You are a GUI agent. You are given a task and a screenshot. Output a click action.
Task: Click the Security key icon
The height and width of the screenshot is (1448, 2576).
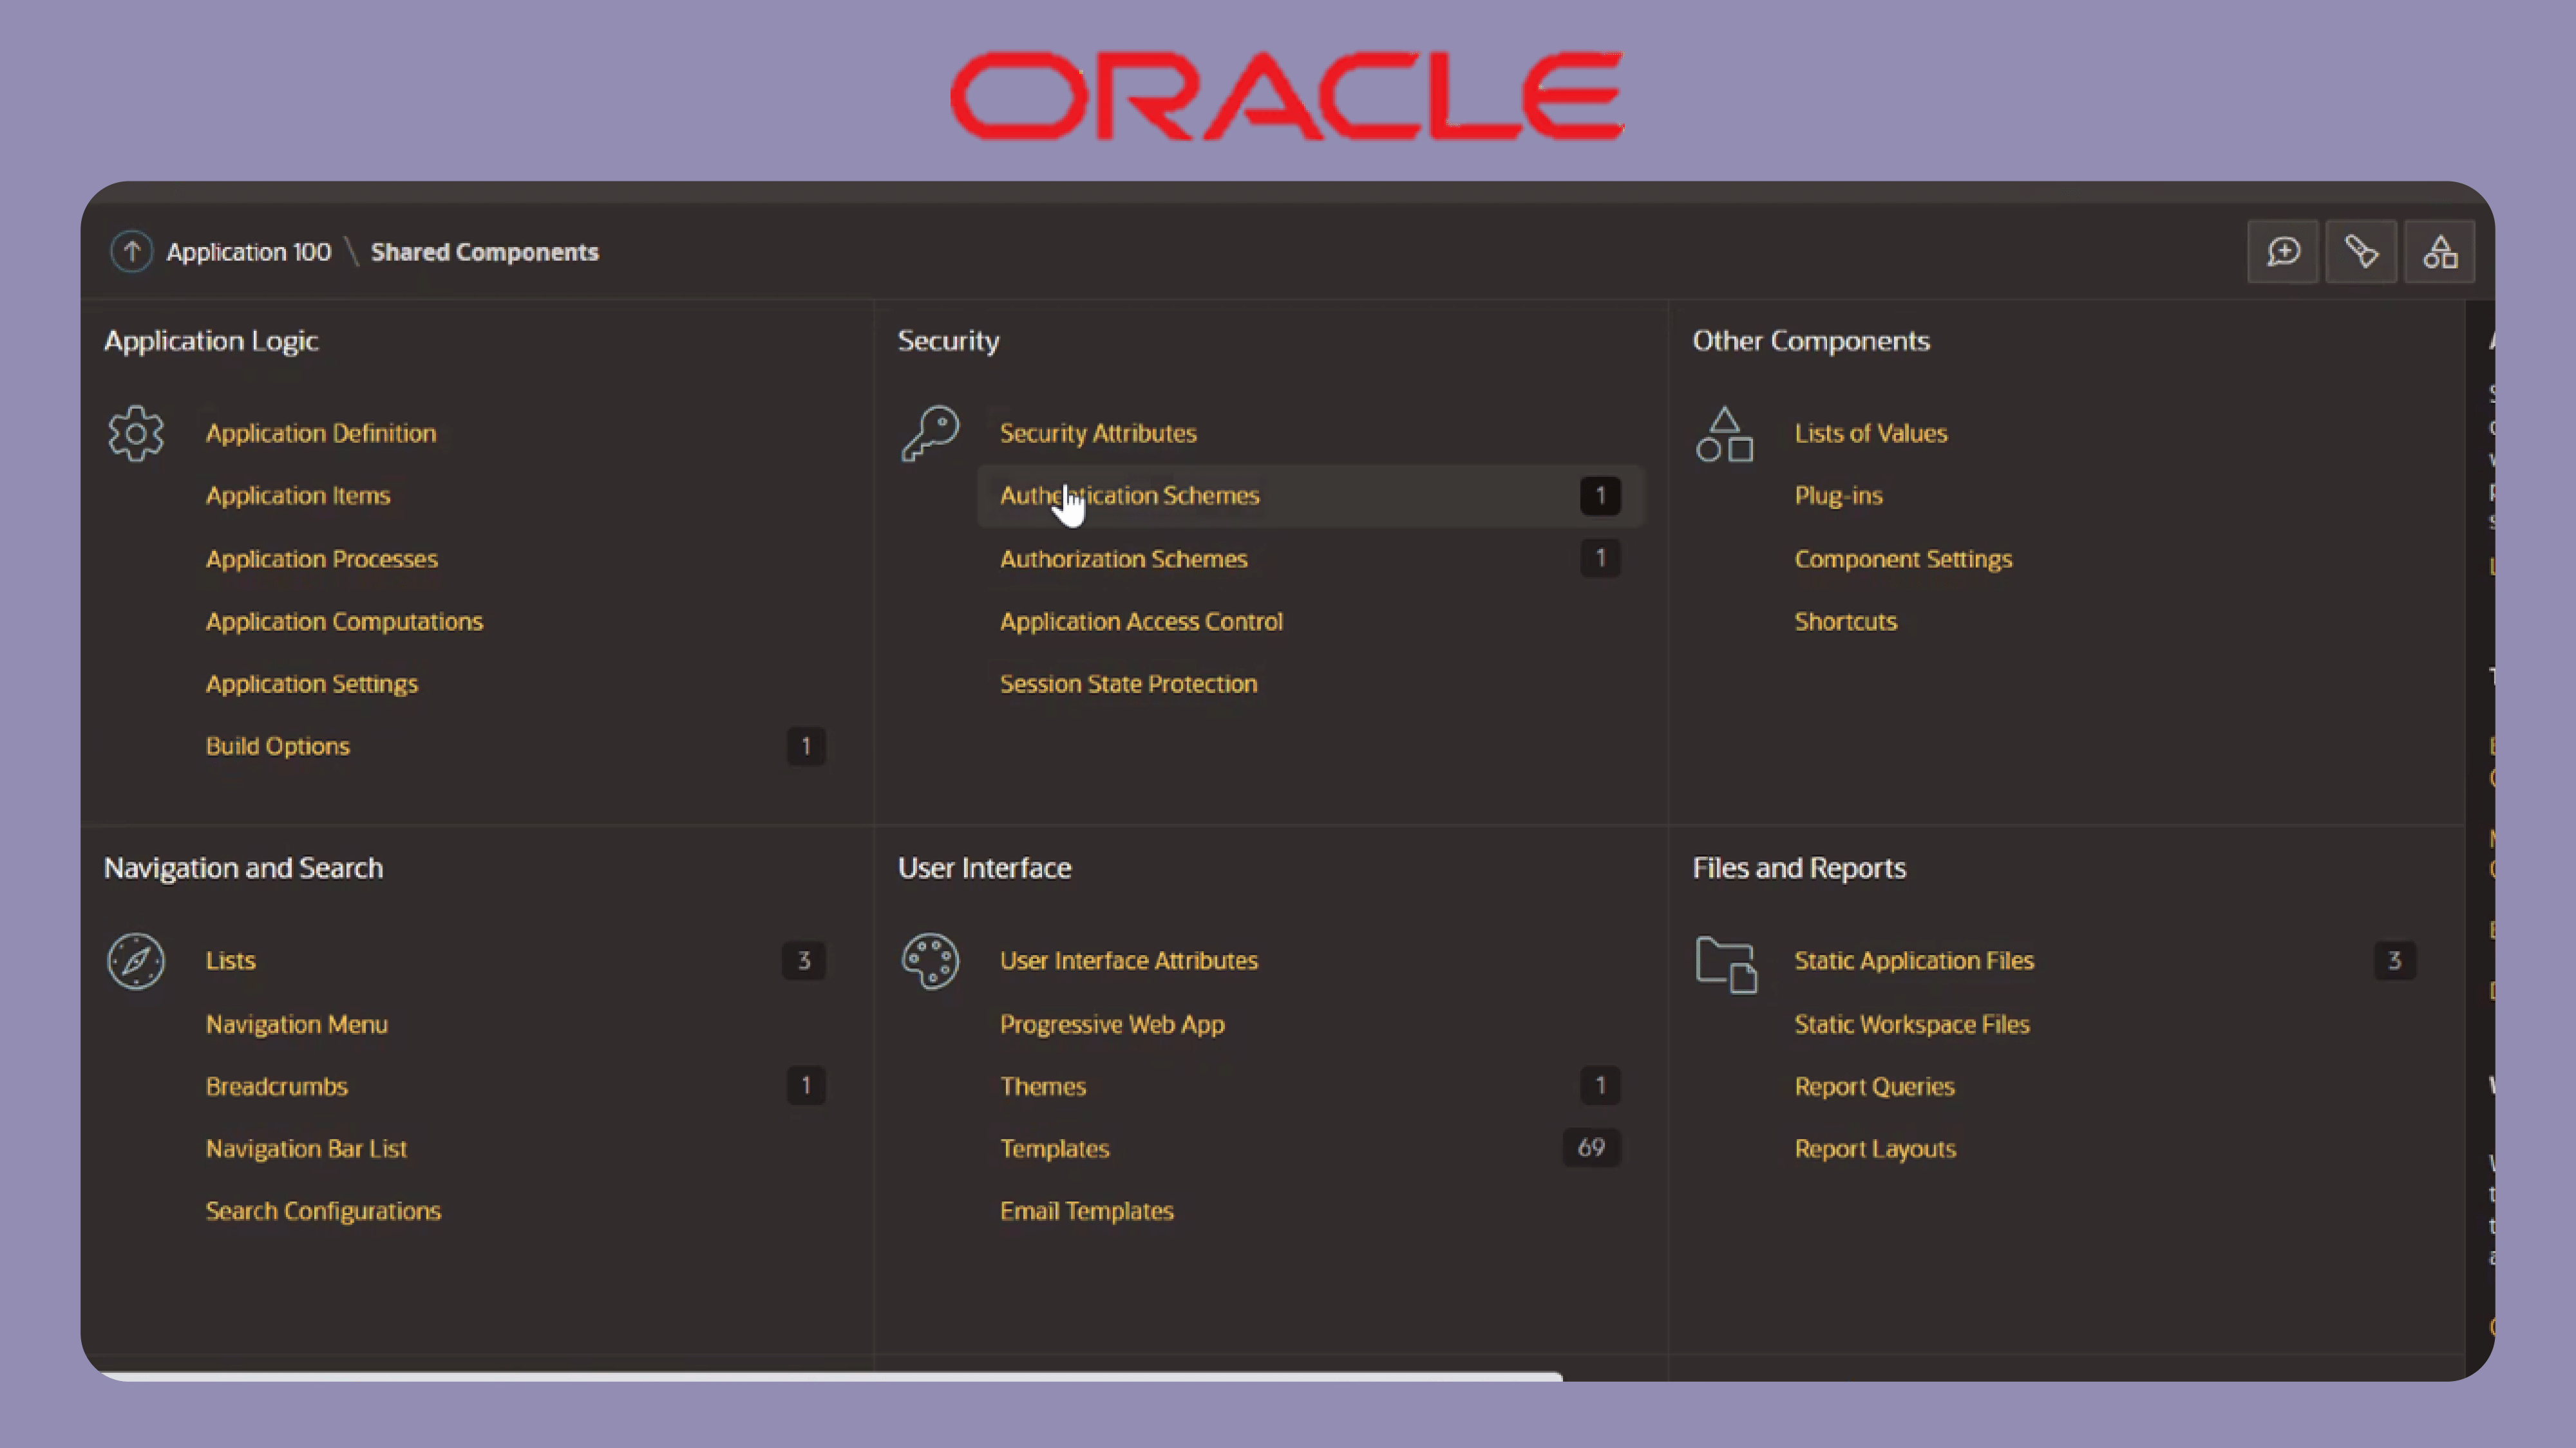(x=930, y=432)
